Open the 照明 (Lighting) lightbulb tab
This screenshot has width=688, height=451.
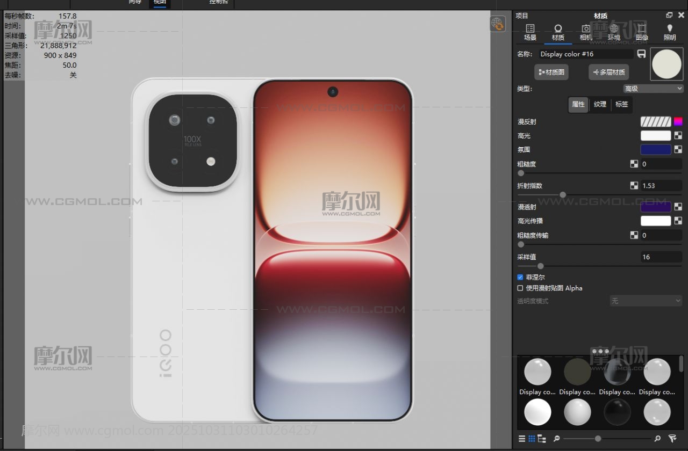point(669,32)
